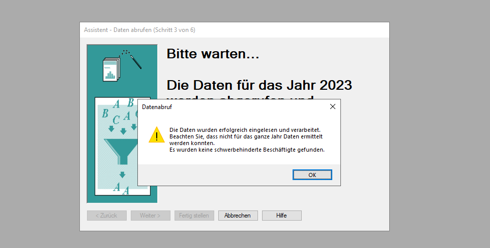Open help via the Hilfe button

pos(281,216)
